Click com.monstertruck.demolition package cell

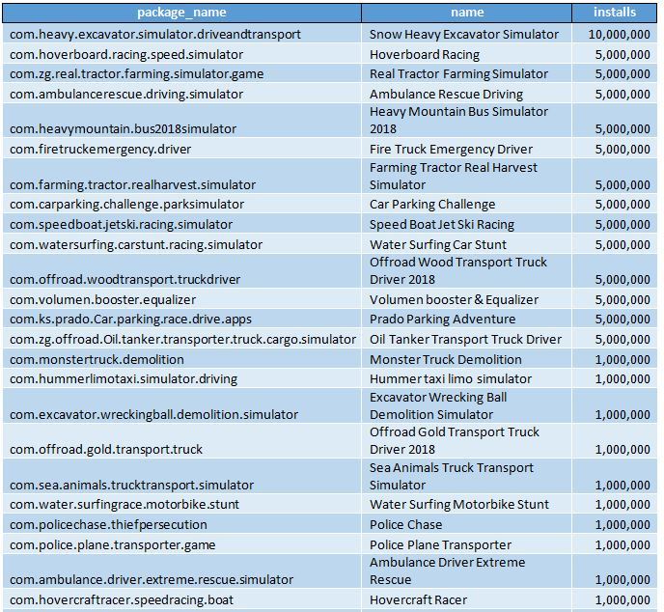tap(181, 359)
